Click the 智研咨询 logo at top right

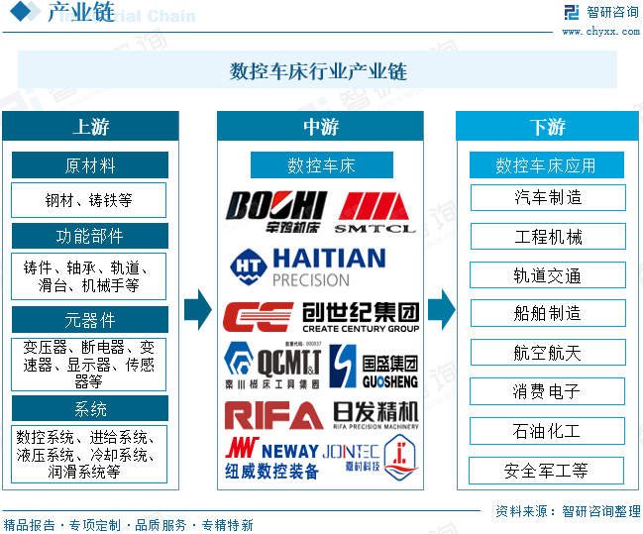[601, 12]
